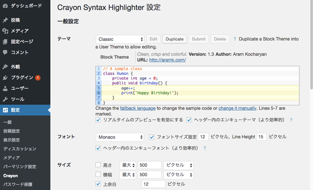Open the height ピクセル unit dropdown
This screenshot has height=190, width=313.
[178, 165]
